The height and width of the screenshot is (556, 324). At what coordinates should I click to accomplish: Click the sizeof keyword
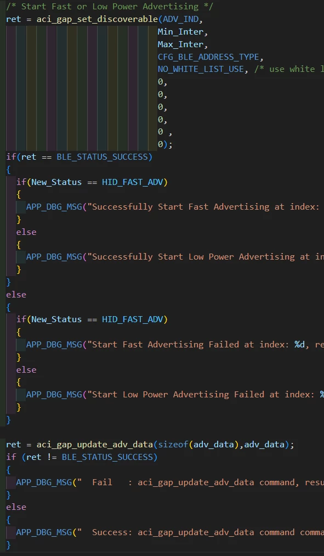173,445
